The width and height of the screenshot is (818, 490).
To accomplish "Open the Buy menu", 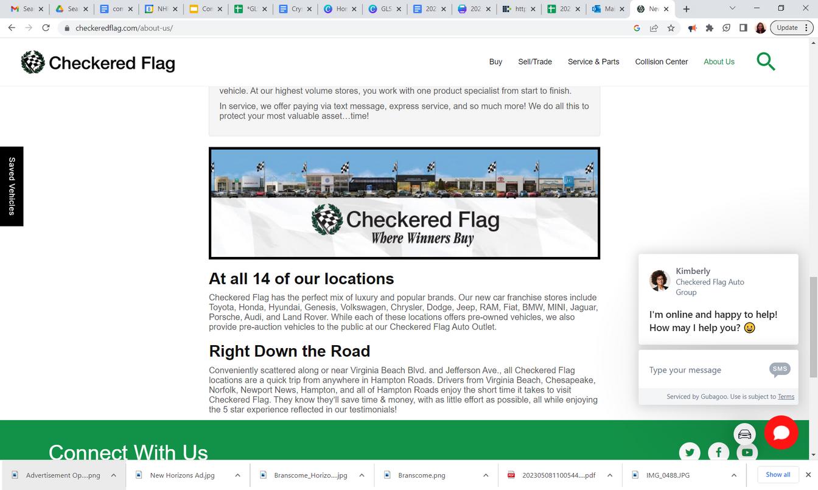I will pos(495,61).
